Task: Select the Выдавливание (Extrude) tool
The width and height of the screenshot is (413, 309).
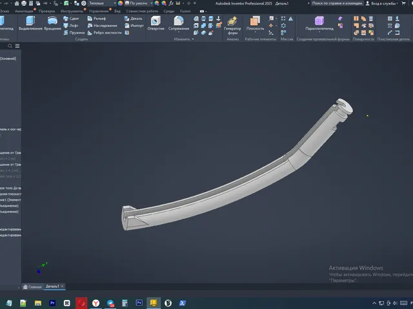Action: coord(30,23)
